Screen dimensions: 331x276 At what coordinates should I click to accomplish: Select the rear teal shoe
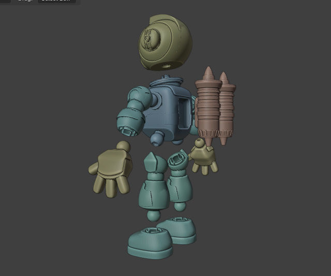click(179, 230)
